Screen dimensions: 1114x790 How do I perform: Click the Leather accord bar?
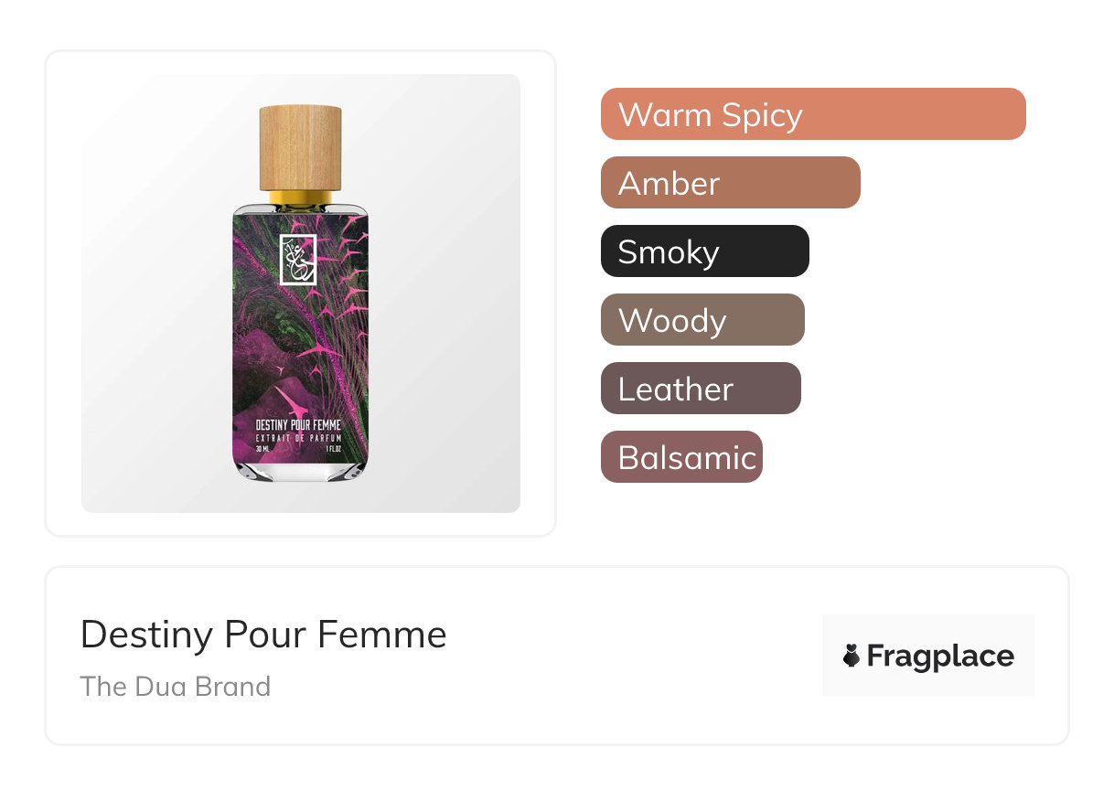click(701, 389)
